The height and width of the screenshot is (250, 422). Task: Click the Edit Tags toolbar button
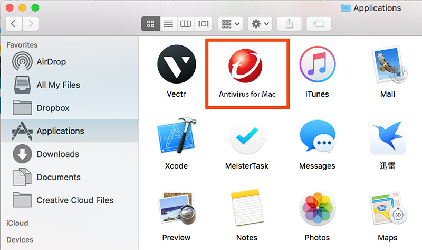319,24
